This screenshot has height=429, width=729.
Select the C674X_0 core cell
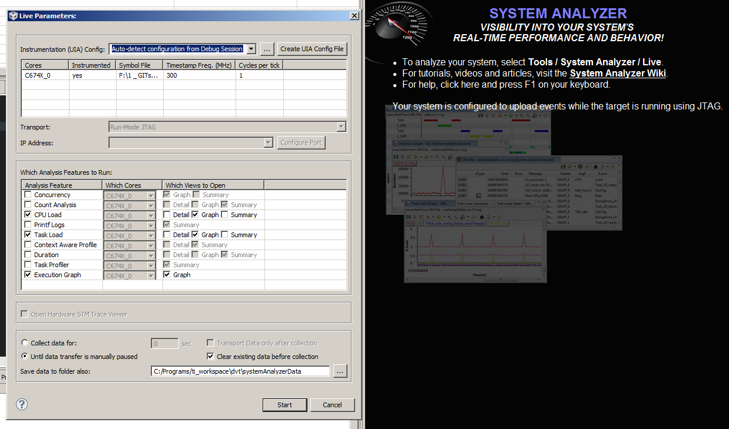pyautogui.click(x=45, y=75)
